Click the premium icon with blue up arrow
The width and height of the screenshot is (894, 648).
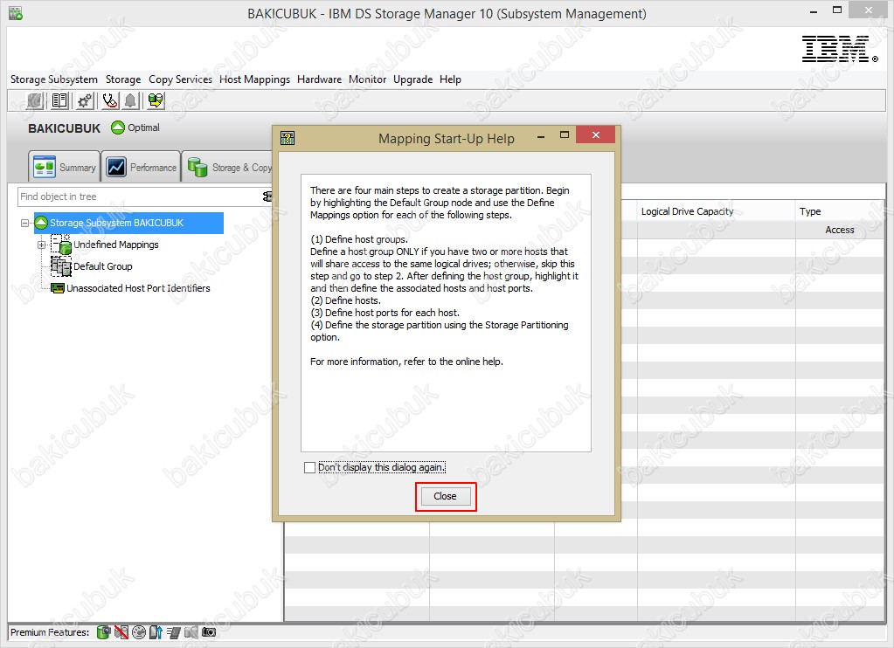click(x=156, y=632)
